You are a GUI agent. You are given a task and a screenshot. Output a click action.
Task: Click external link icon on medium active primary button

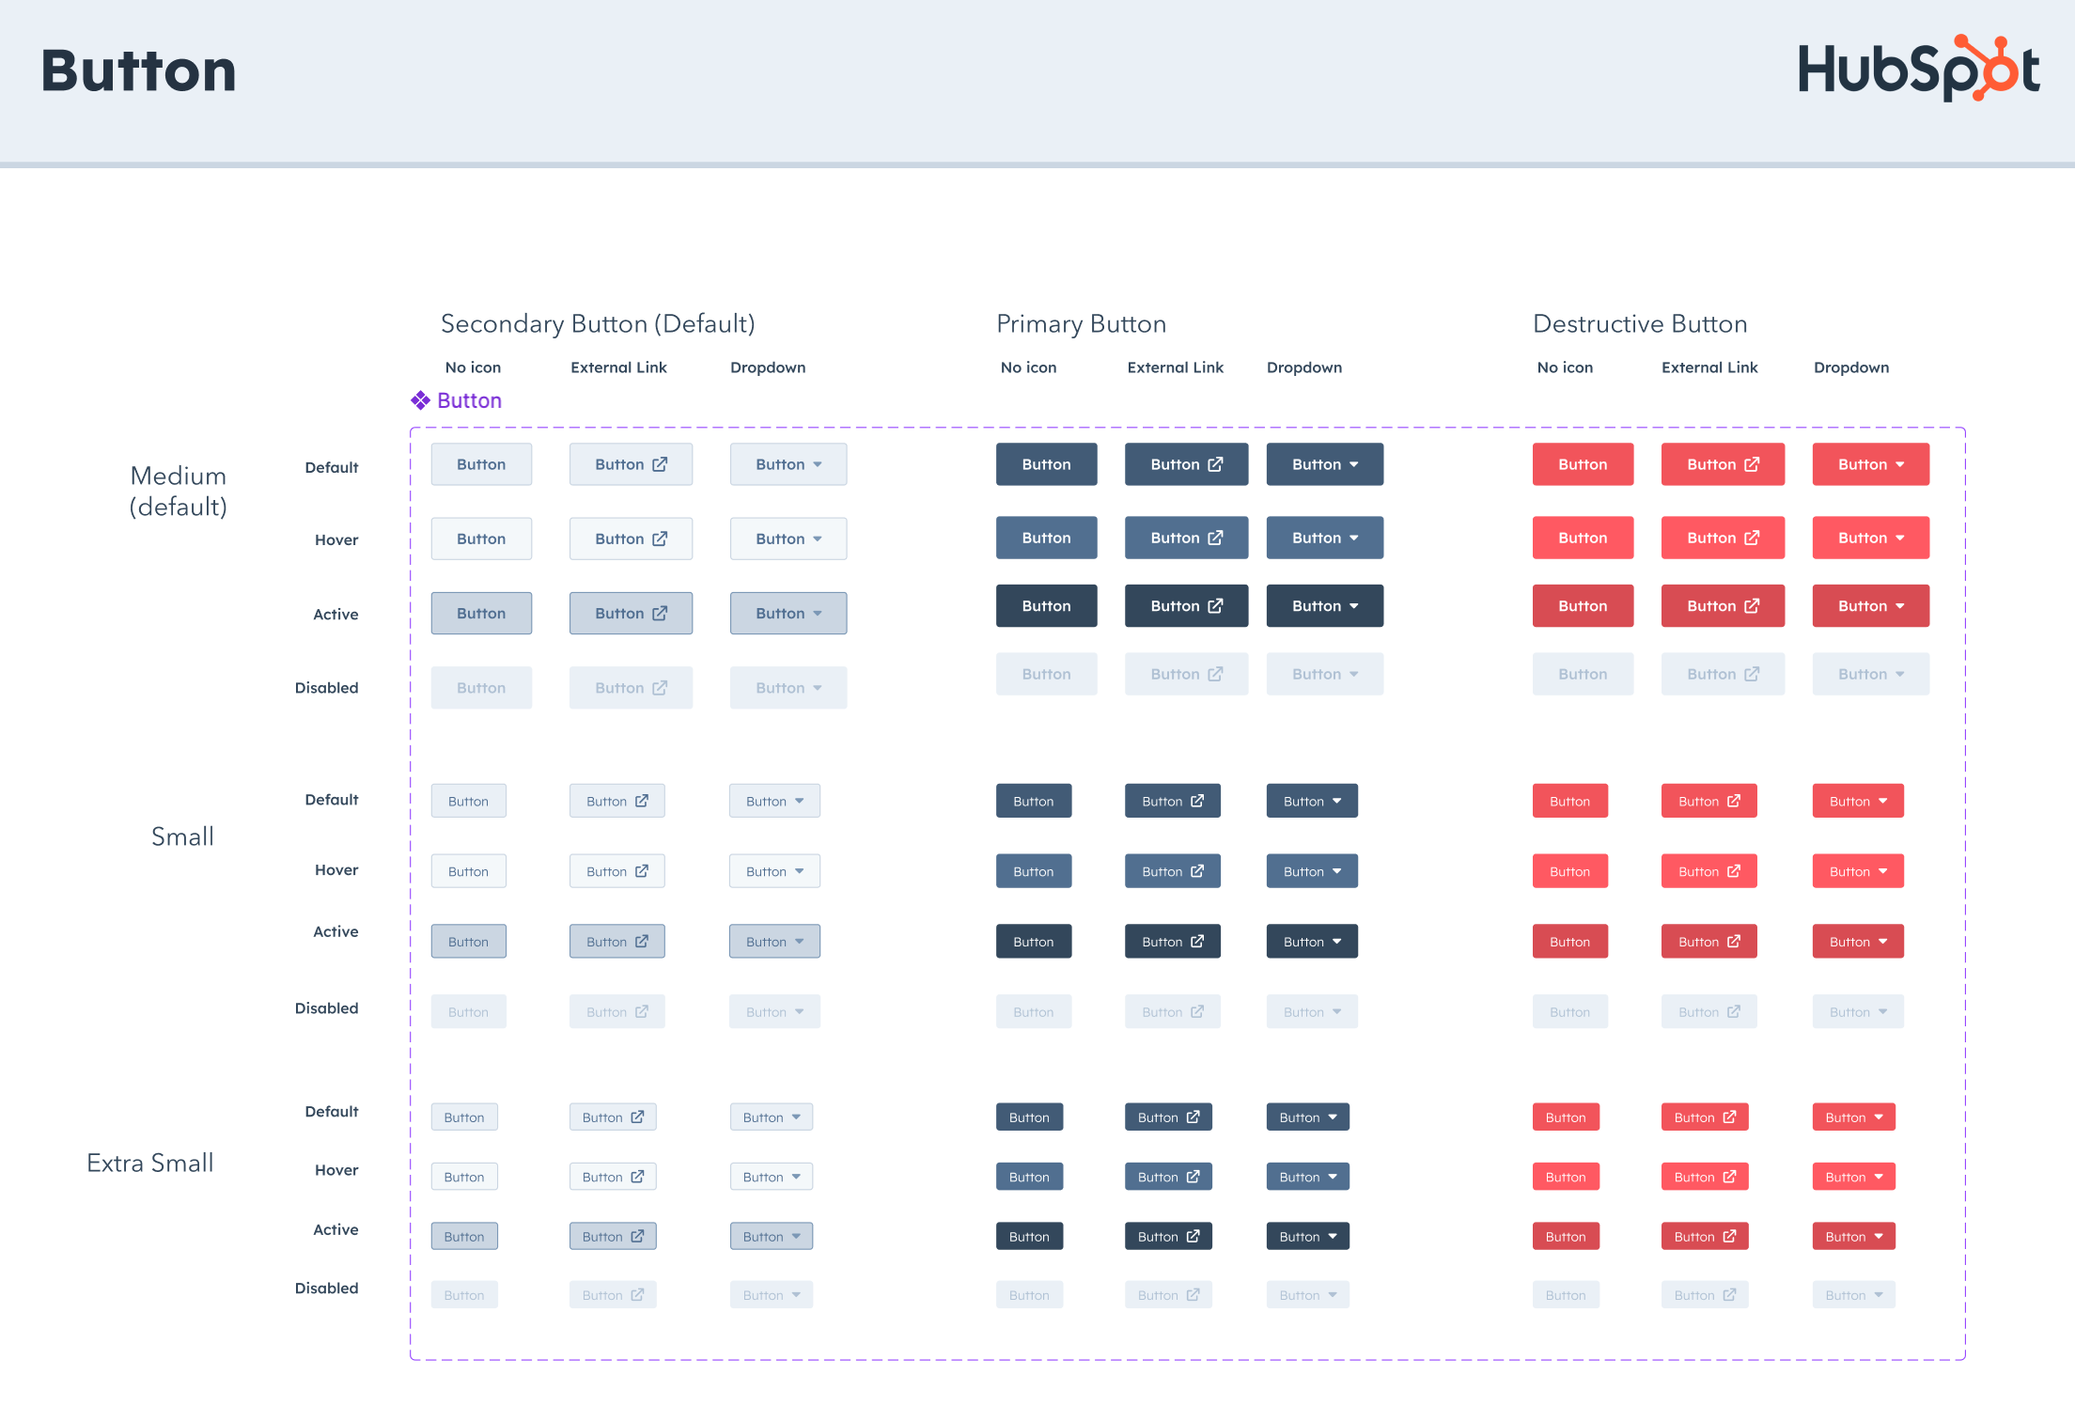point(1215,606)
